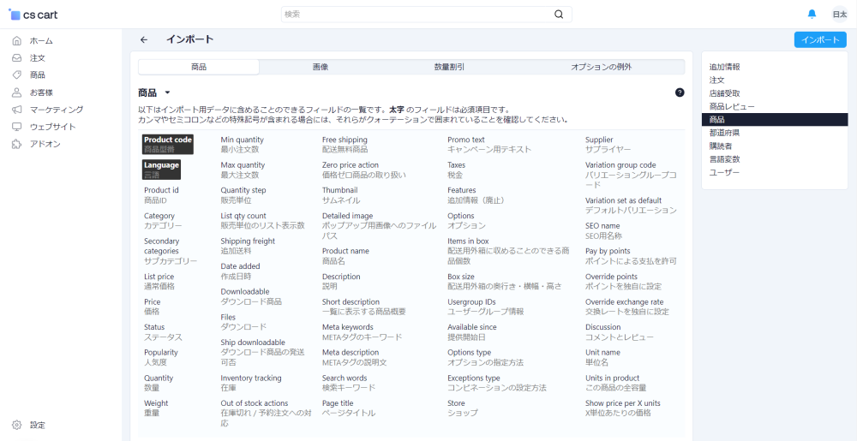Click the Product id field label
The width and height of the screenshot is (857, 441).
(x=161, y=190)
